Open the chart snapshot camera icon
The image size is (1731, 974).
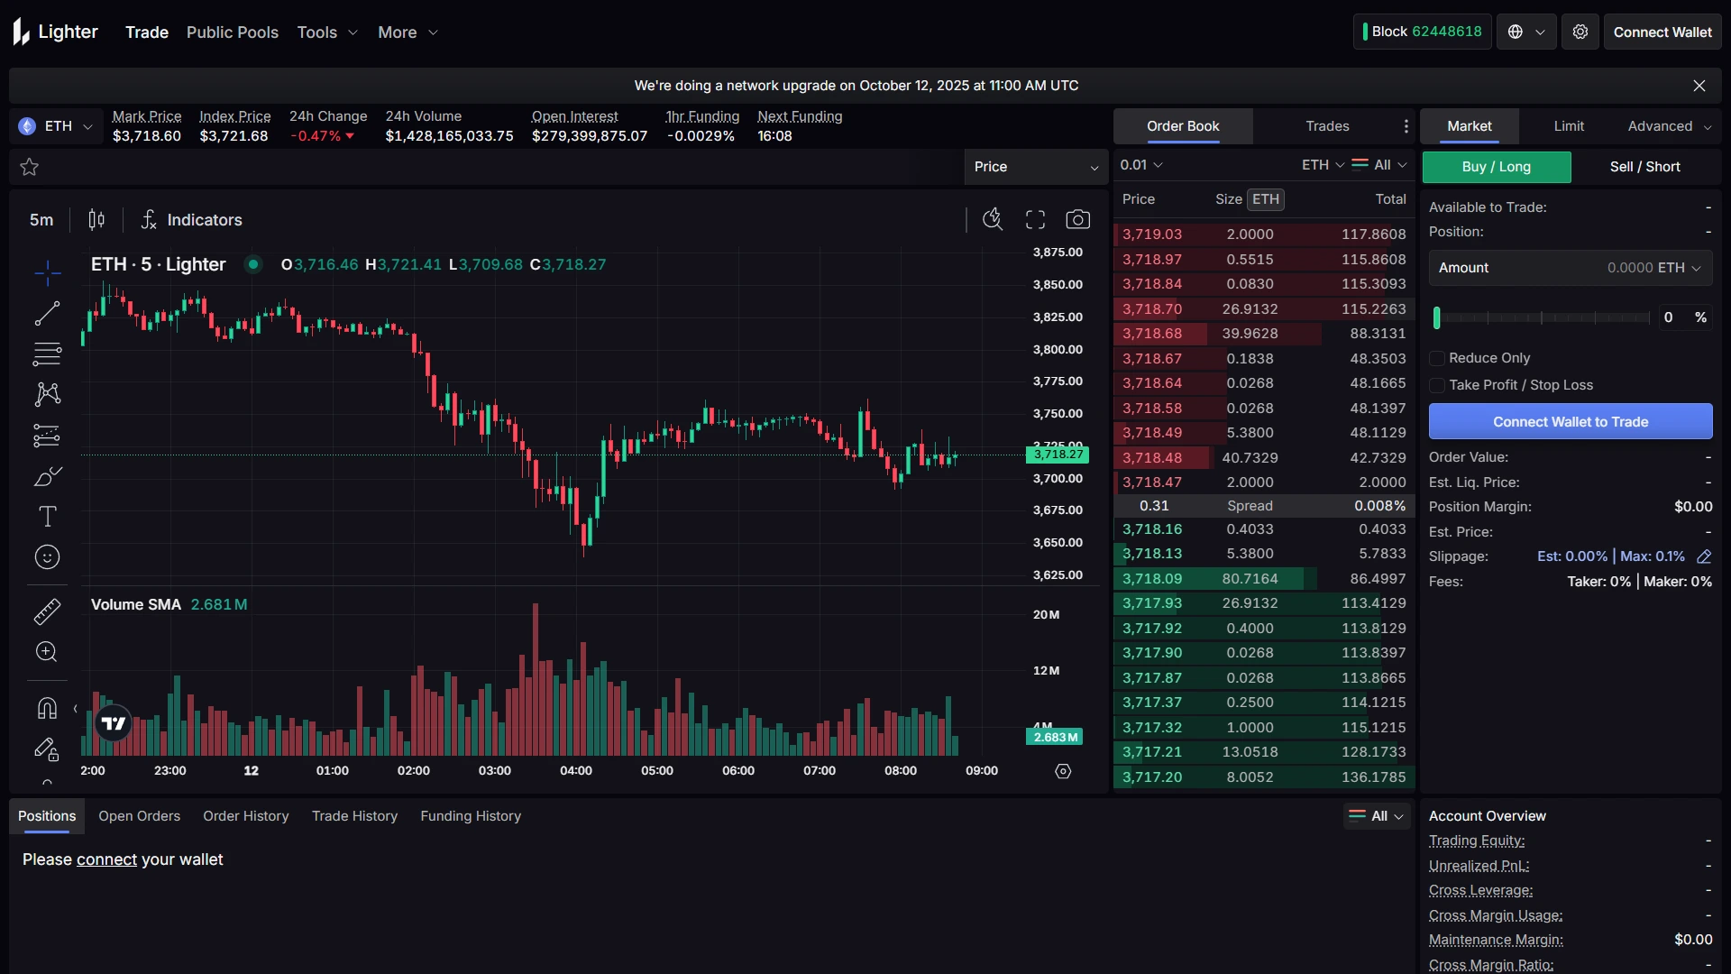click(1077, 219)
